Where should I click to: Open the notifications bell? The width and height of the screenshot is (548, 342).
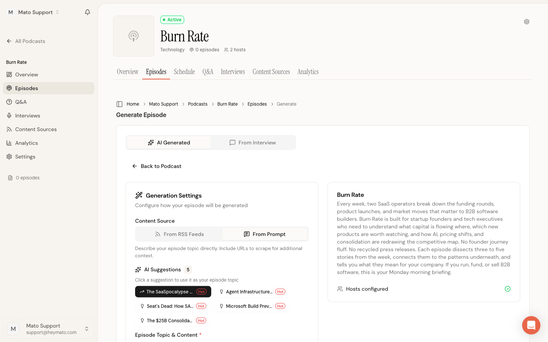(88, 12)
